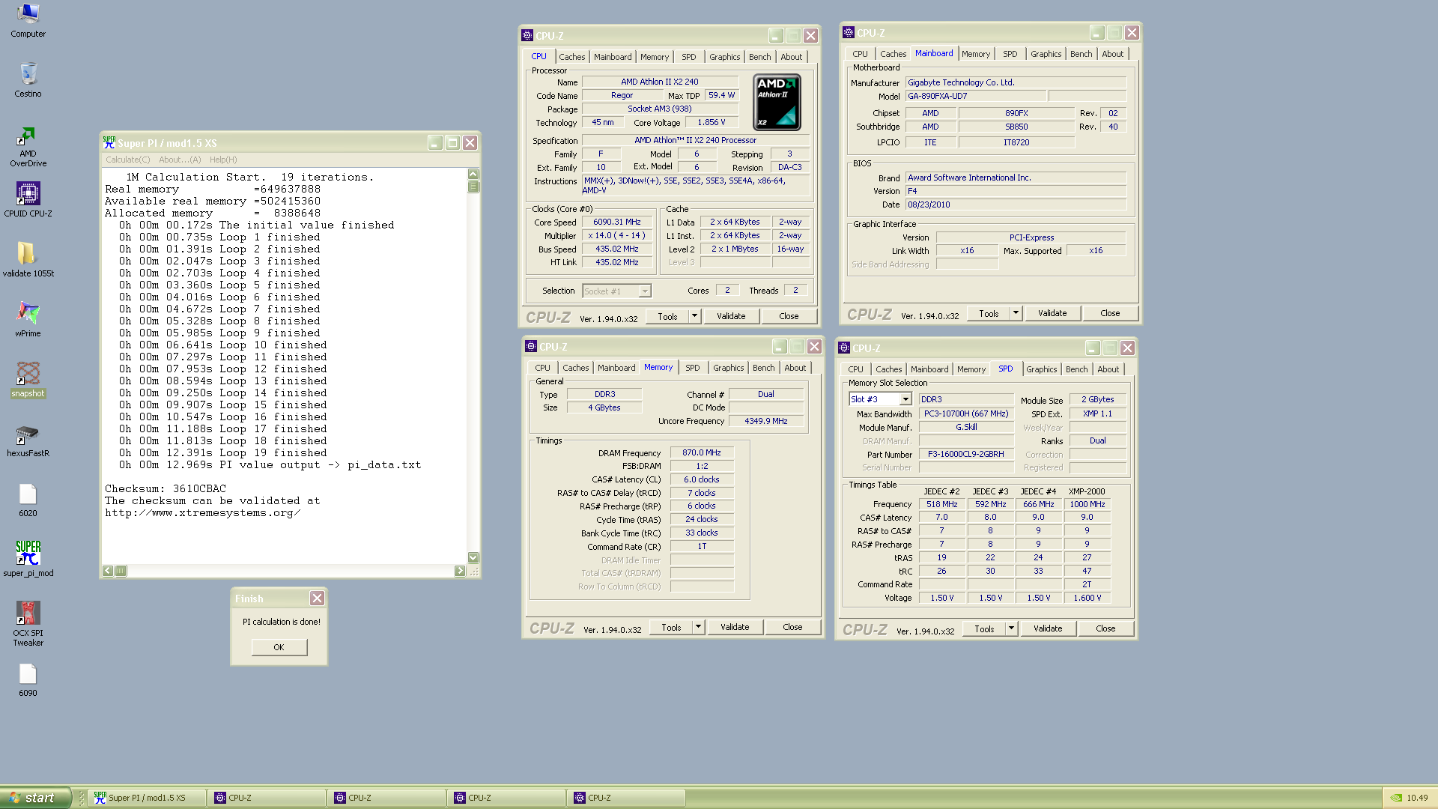Image resolution: width=1438 pixels, height=809 pixels.
Task: Click Close in the Memory window
Action: 792,627
